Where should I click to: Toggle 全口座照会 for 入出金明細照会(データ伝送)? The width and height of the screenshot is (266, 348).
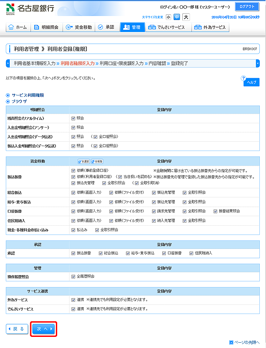click(x=95, y=137)
